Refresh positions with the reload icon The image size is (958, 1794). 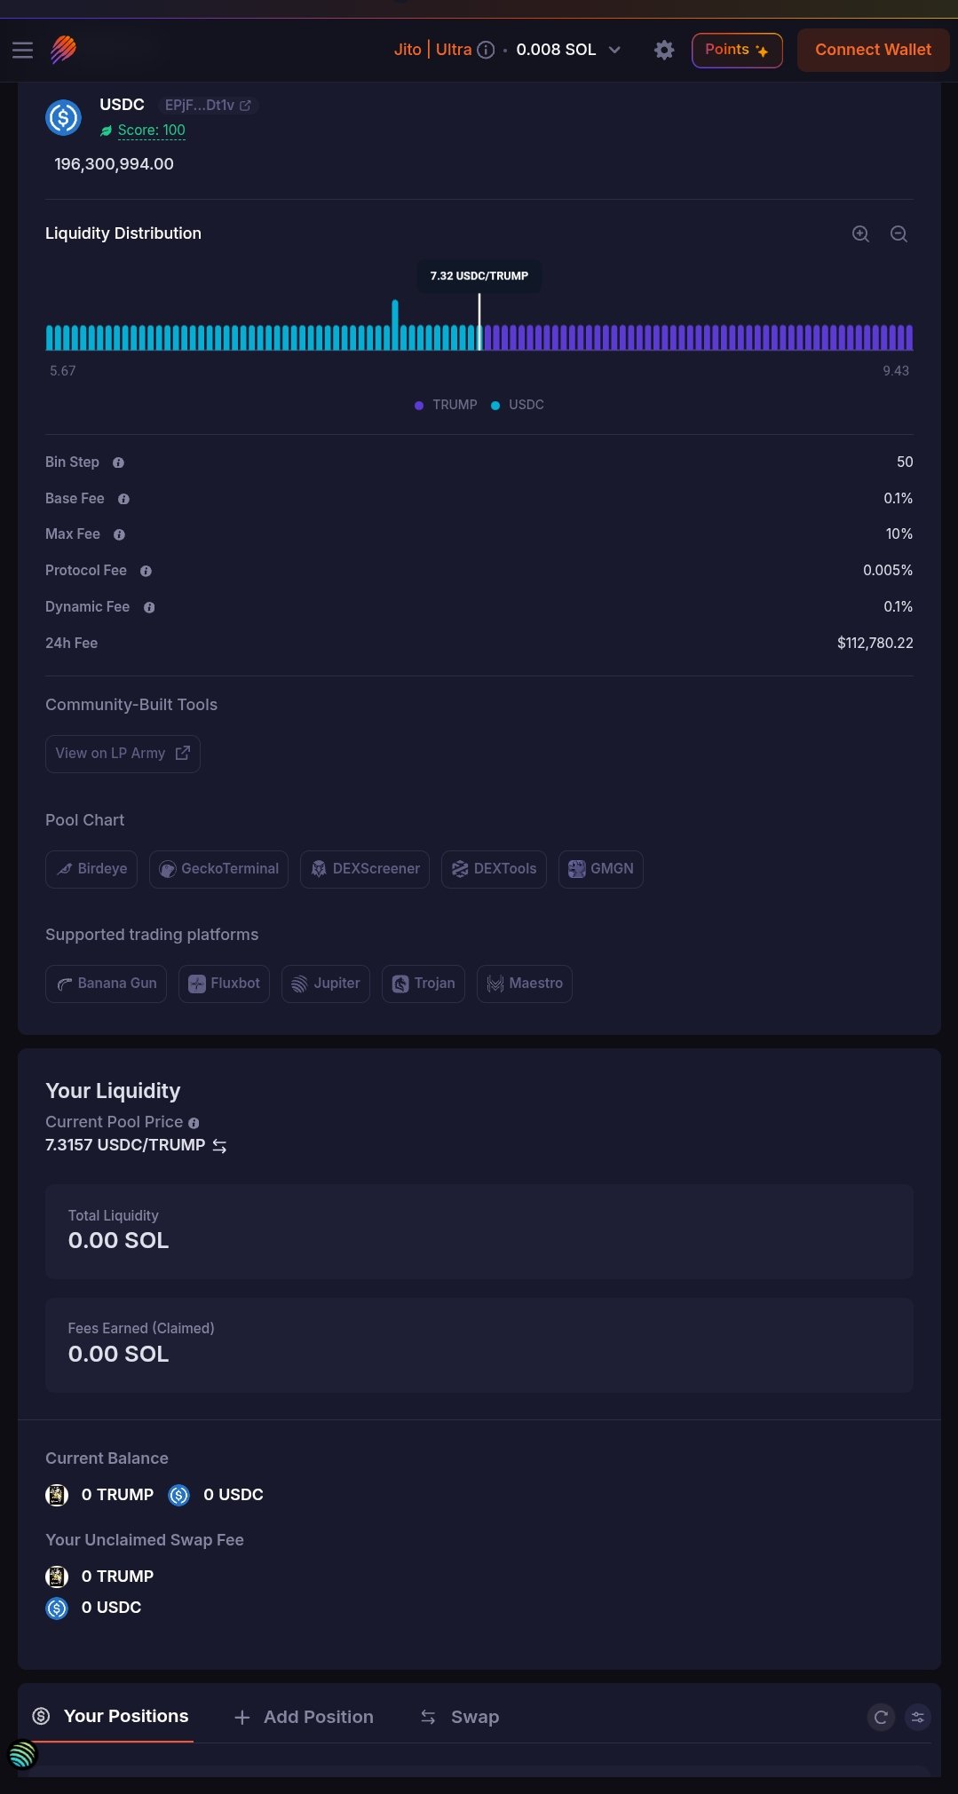click(x=881, y=1717)
